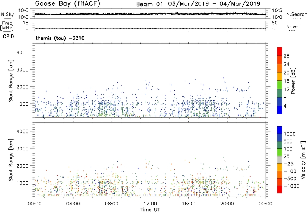This screenshot has height=212, width=307.
Task: Click the Nave legend label
Action: (292, 27)
